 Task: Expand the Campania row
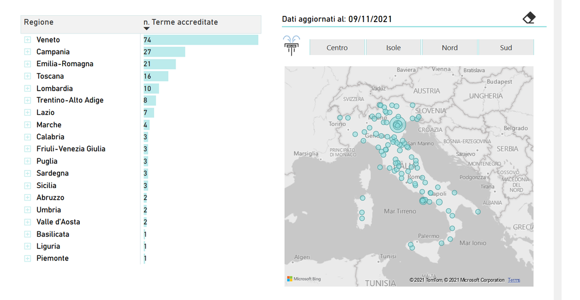27,52
